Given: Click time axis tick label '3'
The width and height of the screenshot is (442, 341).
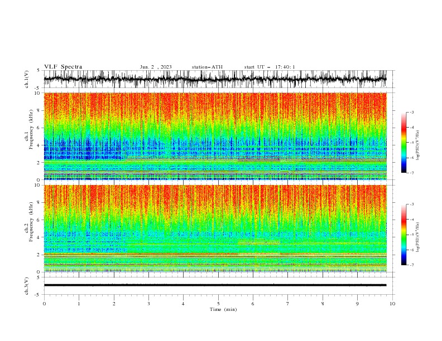Looking at the screenshot, I should 148,304.
